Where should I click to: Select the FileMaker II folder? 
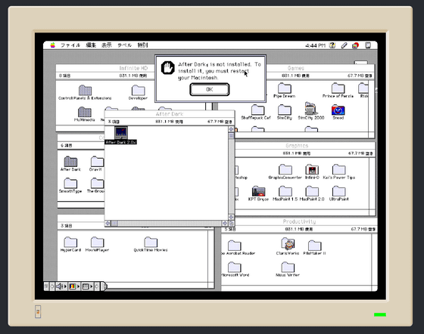click(314, 248)
